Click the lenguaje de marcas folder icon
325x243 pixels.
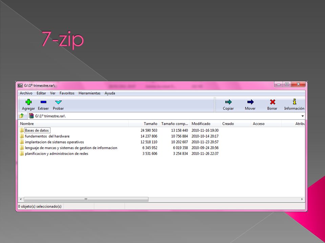coord(22,147)
